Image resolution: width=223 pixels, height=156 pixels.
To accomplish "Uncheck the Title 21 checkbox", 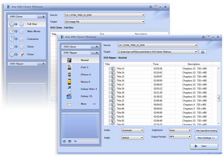I will [x=110, y=101].
